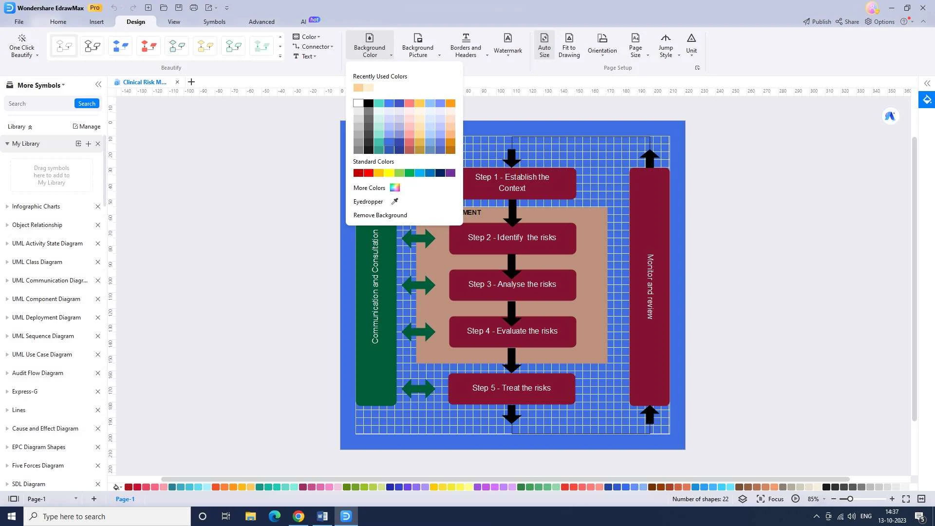Screen dimensions: 935x526
Task: Click One Click Beautify icon
Action: coord(21,38)
